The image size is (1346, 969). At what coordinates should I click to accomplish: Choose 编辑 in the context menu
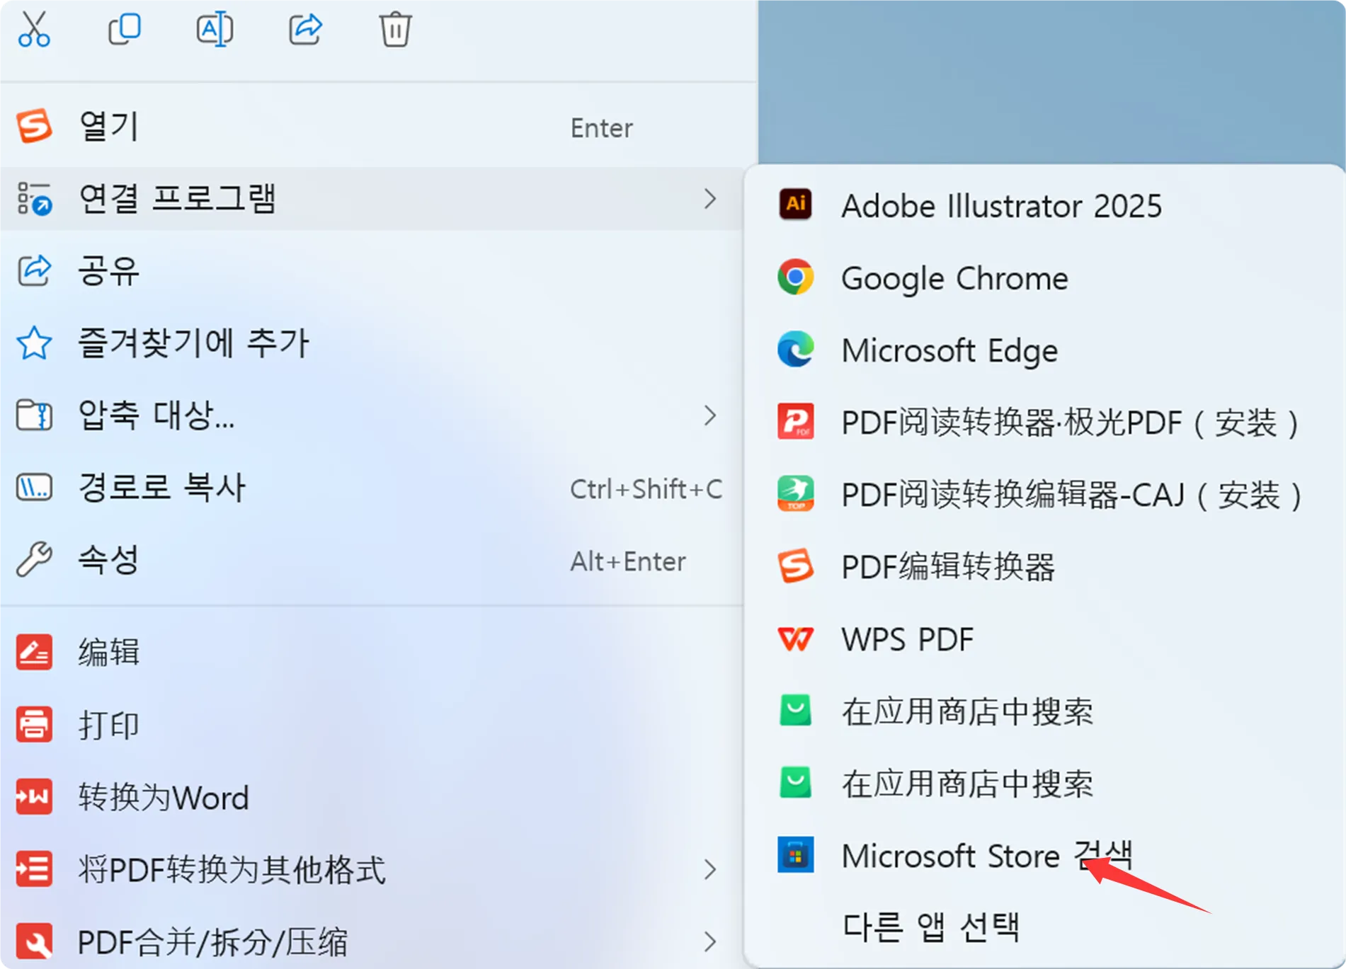(372, 652)
